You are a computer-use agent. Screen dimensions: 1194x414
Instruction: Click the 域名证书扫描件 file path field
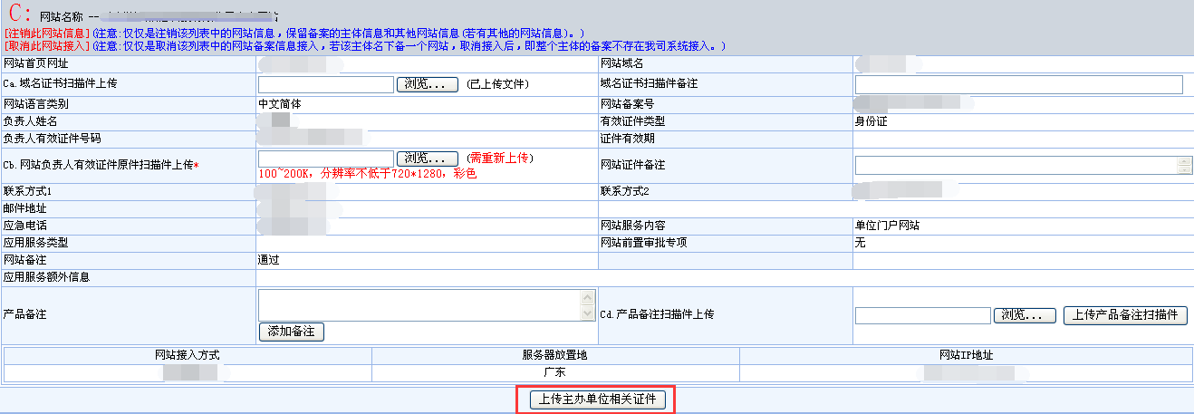point(325,84)
